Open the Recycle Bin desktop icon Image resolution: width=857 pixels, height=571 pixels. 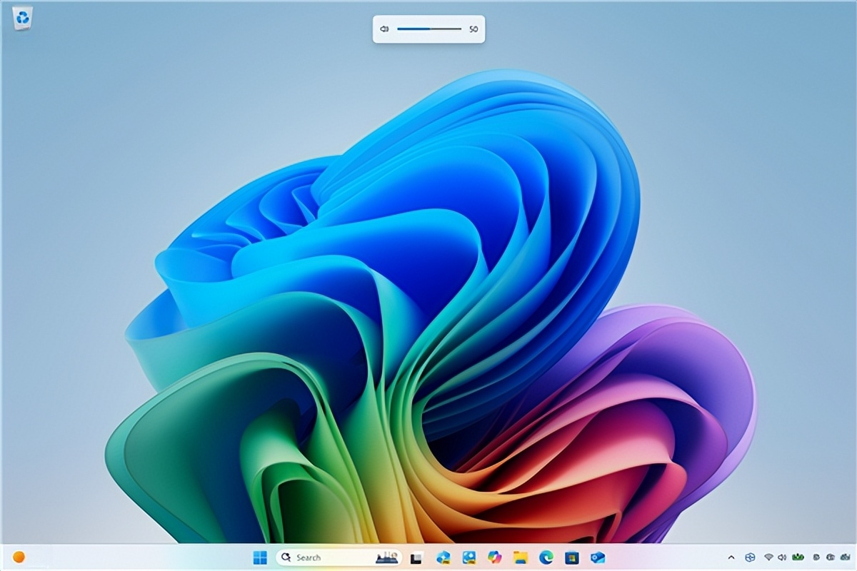point(22,19)
